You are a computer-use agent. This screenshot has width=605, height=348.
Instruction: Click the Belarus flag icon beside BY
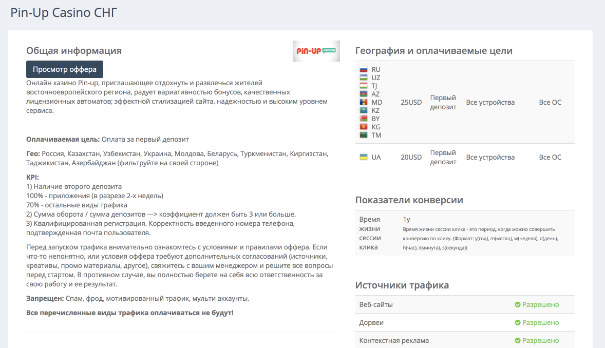(x=364, y=119)
